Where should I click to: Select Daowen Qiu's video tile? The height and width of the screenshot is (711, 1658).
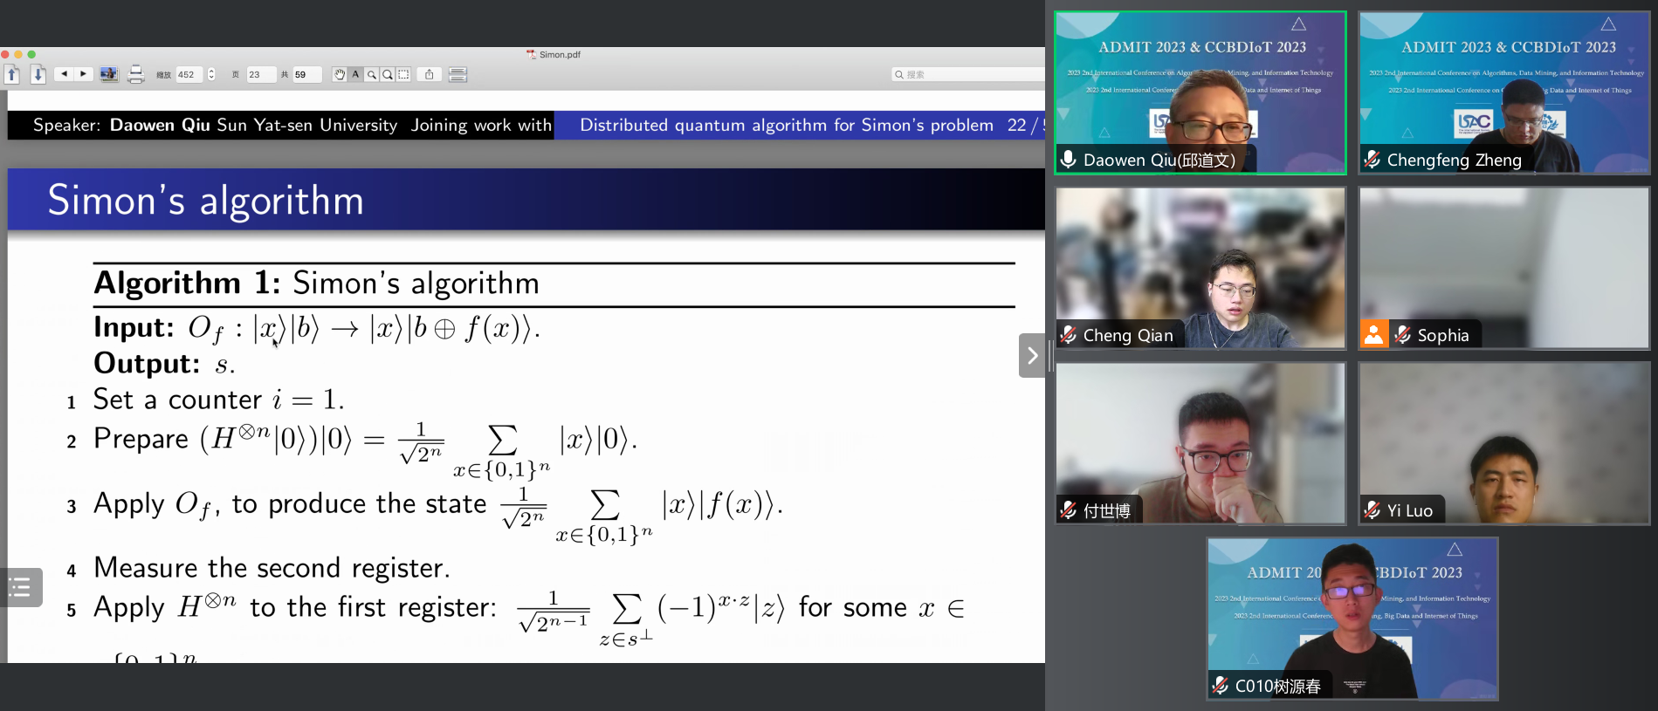click(1201, 92)
